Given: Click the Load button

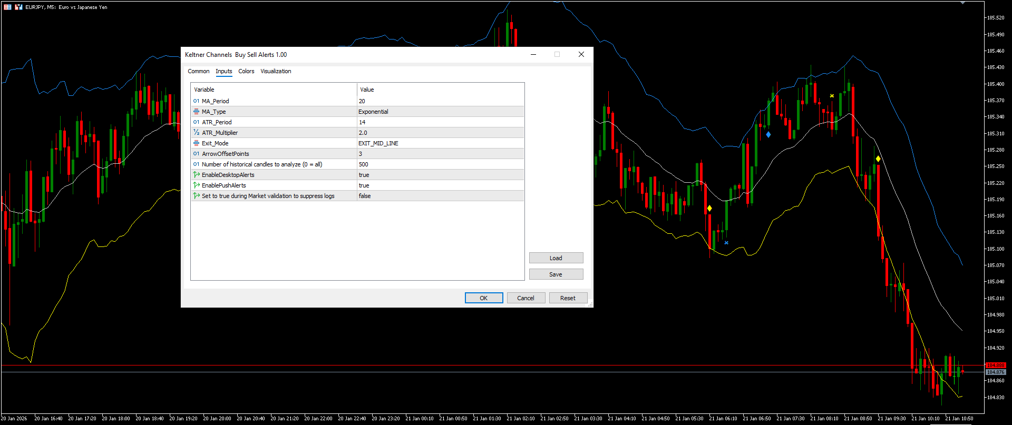Looking at the screenshot, I should pyautogui.click(x=556, y=258).
